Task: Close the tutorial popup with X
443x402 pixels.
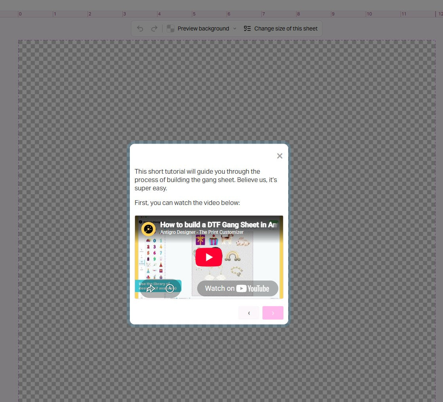Action: [280, 156]
